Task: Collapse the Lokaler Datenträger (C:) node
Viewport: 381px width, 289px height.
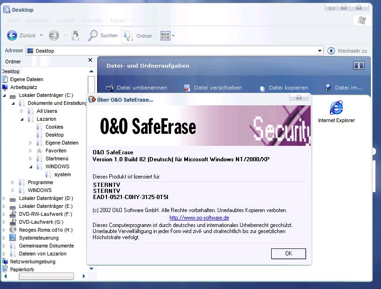Action: [x=4, y=96]
